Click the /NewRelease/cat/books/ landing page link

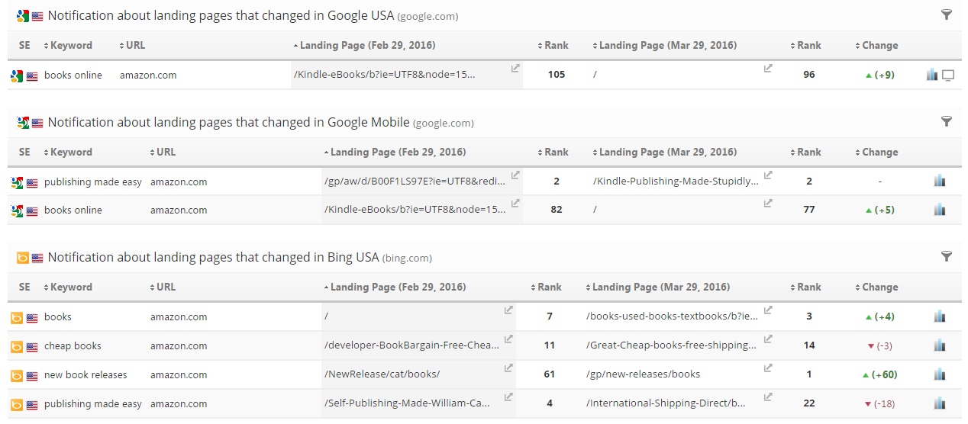(x=382, y=374)
